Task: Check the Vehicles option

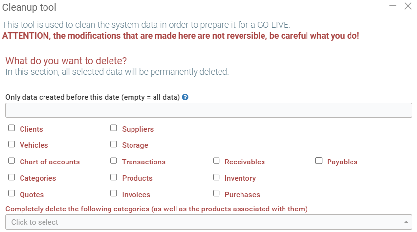Action: [12, 144]
